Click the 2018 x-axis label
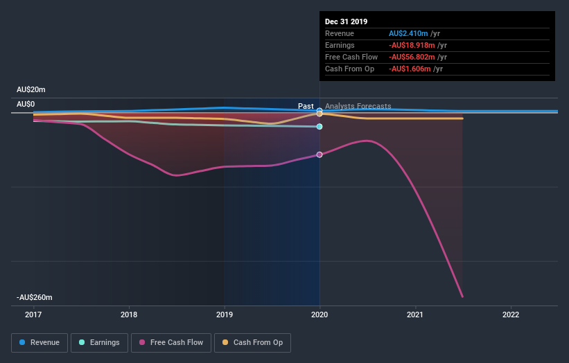 (129, 315)
